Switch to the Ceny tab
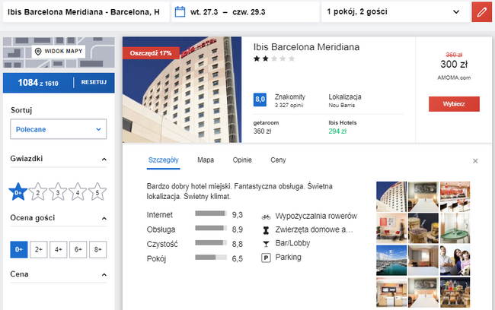Screen dimensions: 495x310 pyautogui.click(x=278, y=160)
